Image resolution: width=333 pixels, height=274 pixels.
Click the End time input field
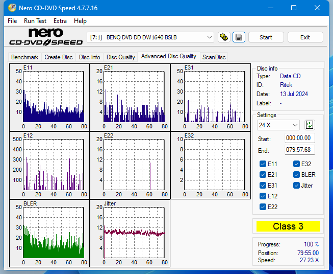(300, 150)
